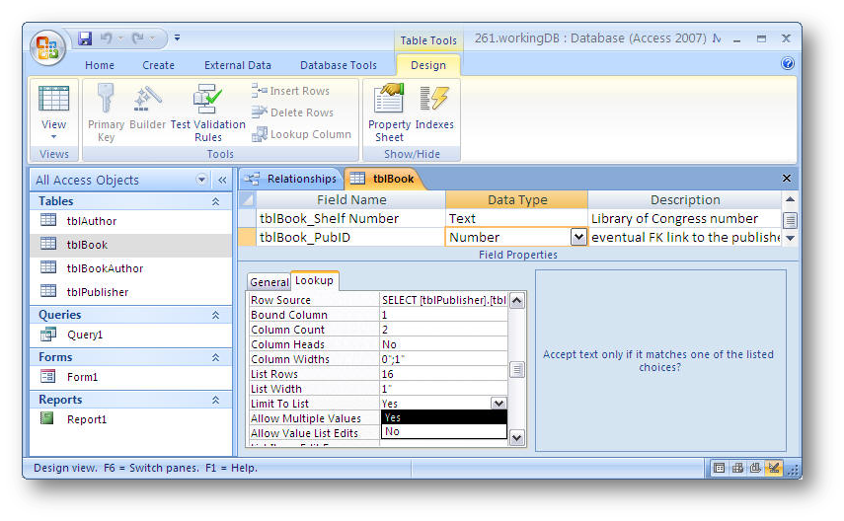This screenshot has width=844, height=521.
Task: Click the Save icon in quick access toolbar
Action: tap(85, 38)
